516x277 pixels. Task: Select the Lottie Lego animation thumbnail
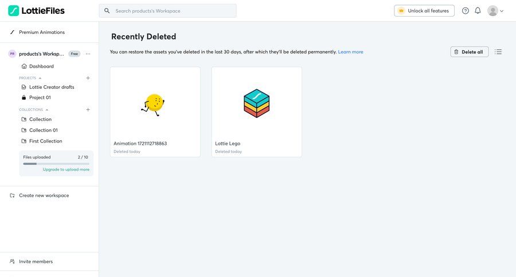(x=256, y=103)
